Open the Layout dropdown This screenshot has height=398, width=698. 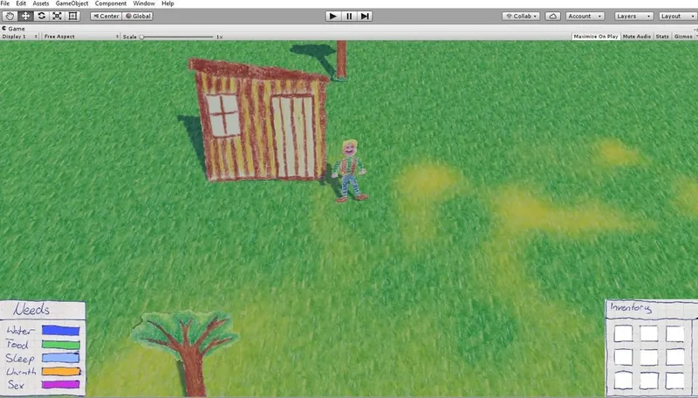677,16
